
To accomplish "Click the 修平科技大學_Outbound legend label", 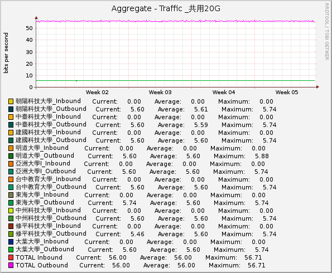I will coord(51,233).
